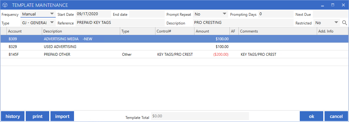Click the cube icon in title bar
Image resolution: width=349 pixels, height=122 pixels.
click(5, 5)
